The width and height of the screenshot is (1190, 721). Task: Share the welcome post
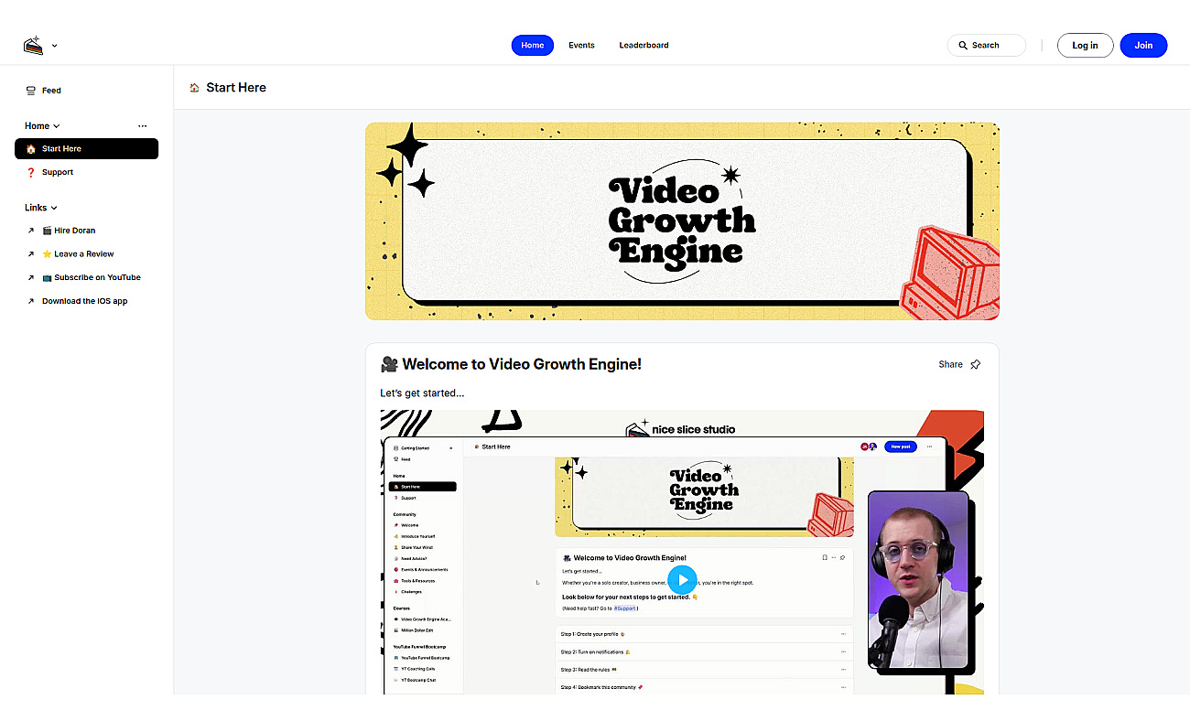(950, 364)
